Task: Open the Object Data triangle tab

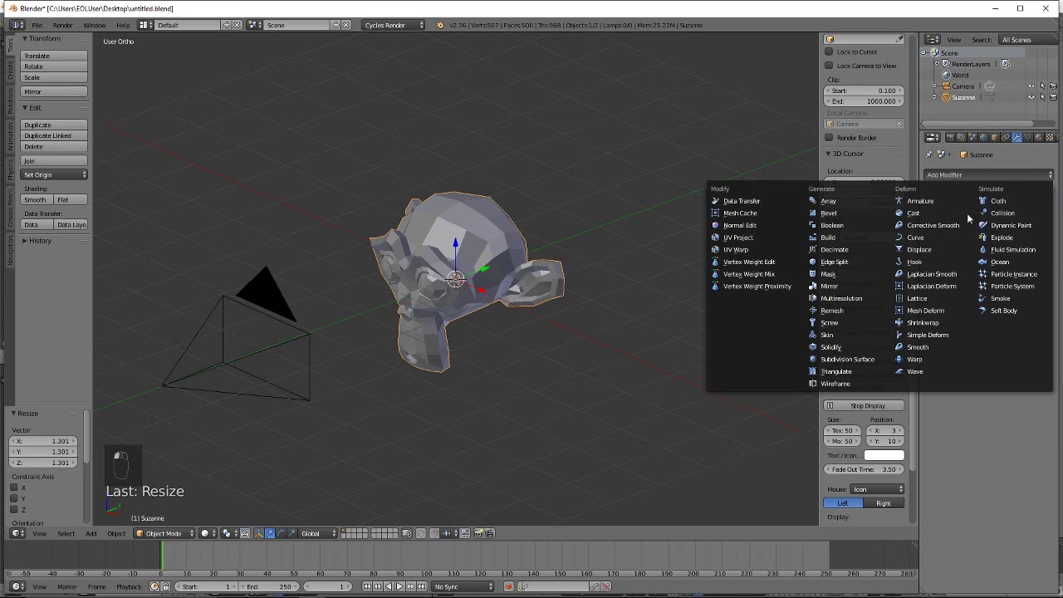Action: coord(1027,137)
